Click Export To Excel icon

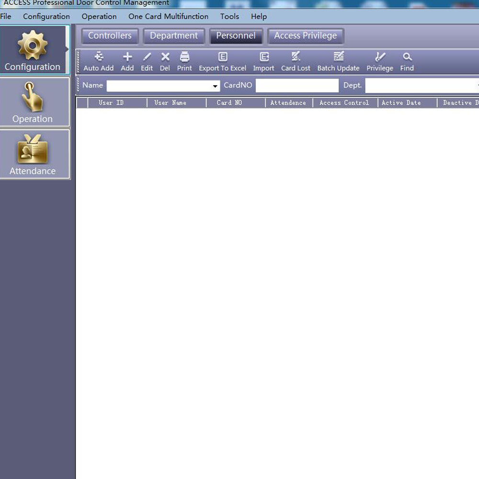[x=223, y=57]
